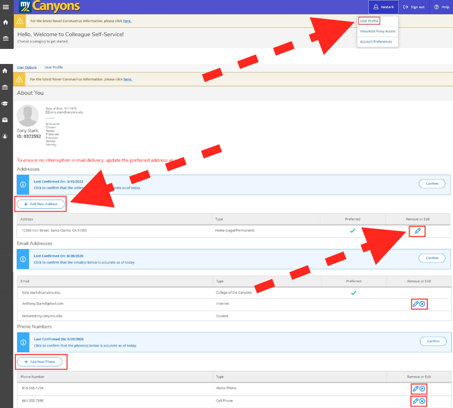Open the twstark user account menu
The width and height of the screenshot is (453, 408).
coord(384,7)
